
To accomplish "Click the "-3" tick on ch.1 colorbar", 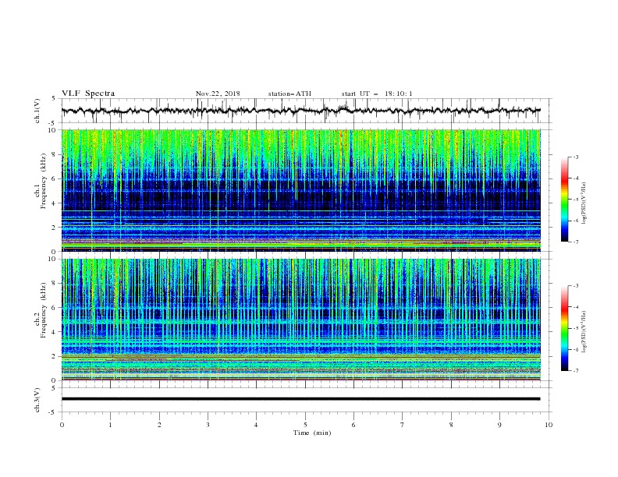I will point(576,157).
